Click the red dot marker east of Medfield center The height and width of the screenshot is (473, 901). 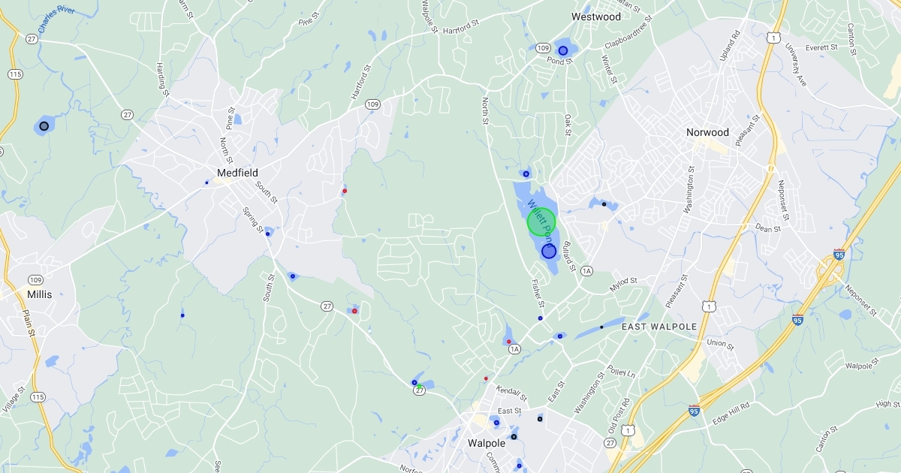tap(345, 191)
